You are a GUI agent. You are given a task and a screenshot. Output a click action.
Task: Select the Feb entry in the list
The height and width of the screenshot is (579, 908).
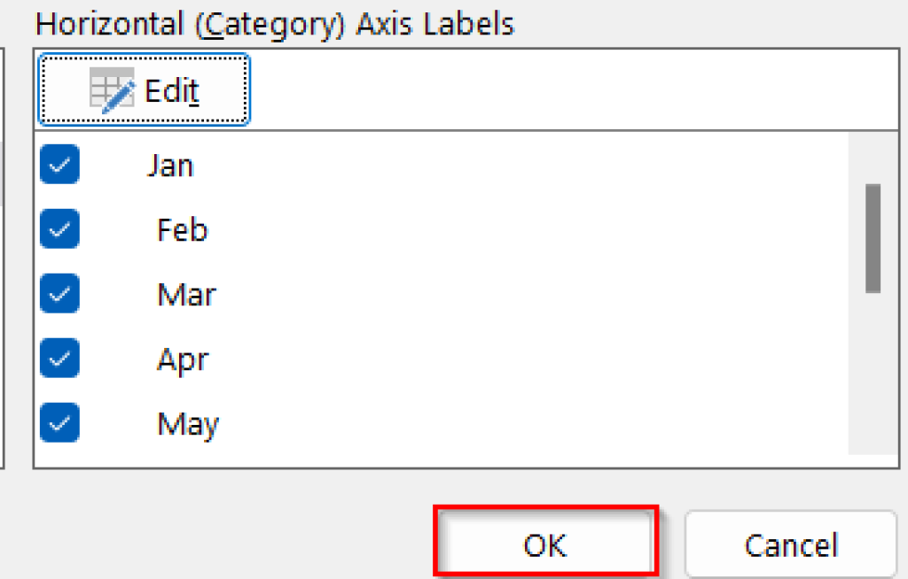[181, 229]
